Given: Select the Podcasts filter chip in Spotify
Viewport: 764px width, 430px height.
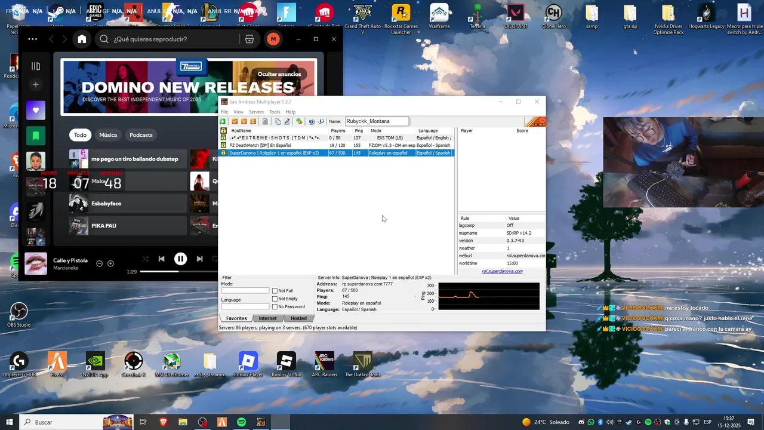Looking at the screenshot, I should 141,135.
